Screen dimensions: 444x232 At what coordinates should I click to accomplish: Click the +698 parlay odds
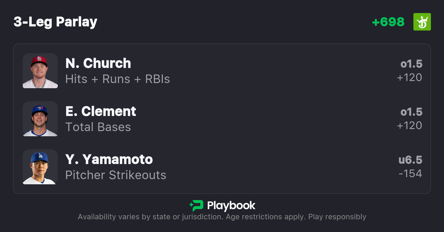(x=388, y=22)
